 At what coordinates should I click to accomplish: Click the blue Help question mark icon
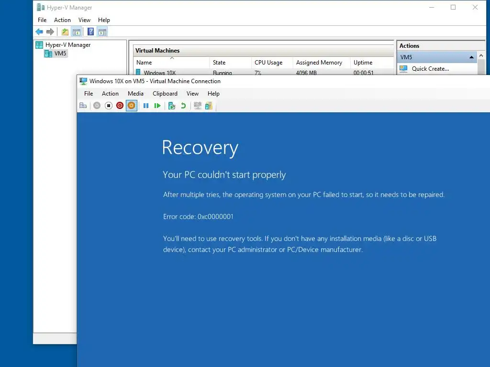[90, 32]
